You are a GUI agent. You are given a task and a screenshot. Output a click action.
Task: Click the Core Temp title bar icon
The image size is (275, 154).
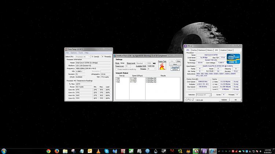(x=66, y=49)
